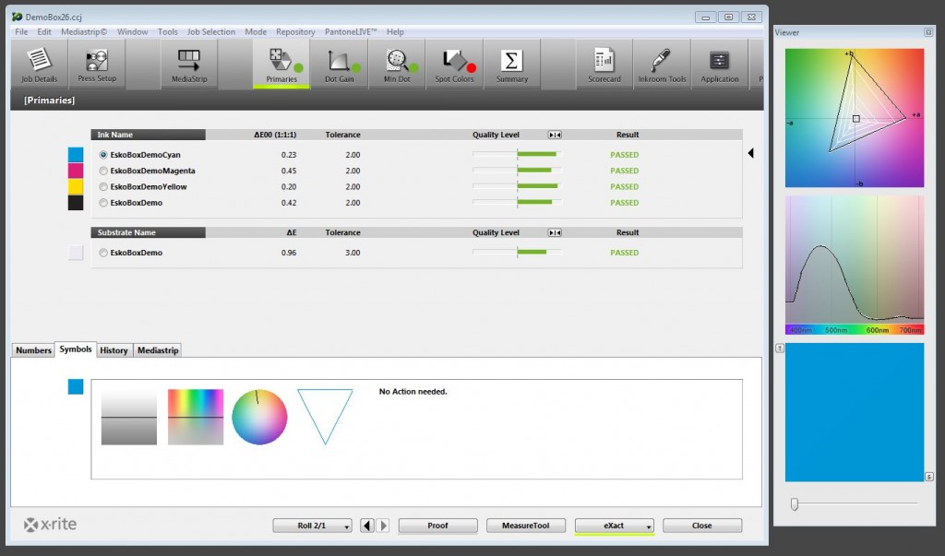Click the large cyan preview patch

[x=854, y=412]
